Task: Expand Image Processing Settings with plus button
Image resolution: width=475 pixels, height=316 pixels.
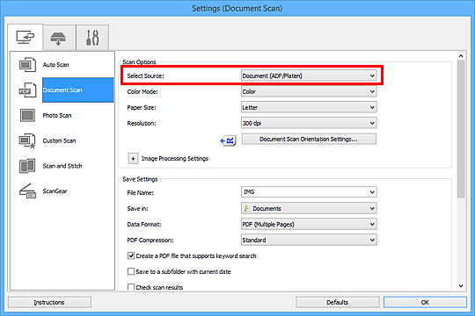Action: pos(133,159)
